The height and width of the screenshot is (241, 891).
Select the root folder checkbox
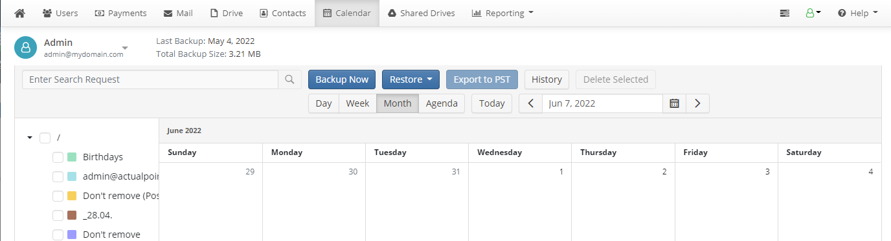45,138
